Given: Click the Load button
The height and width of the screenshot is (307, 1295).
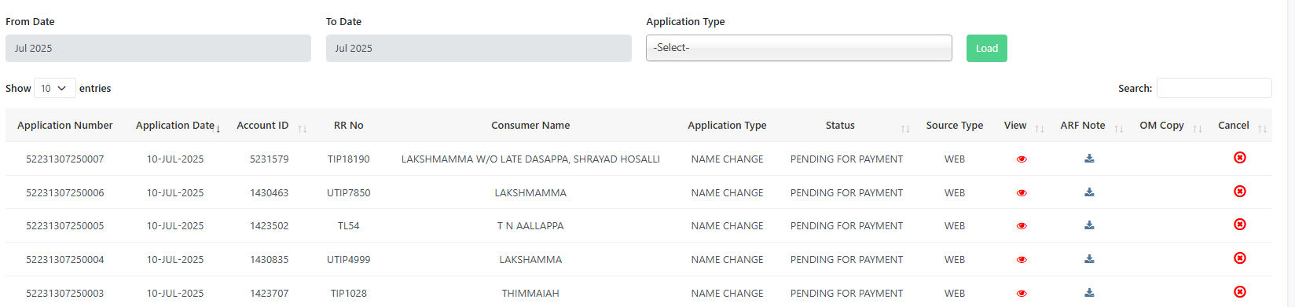Looking at the screenshot, I should coord(987,48).
